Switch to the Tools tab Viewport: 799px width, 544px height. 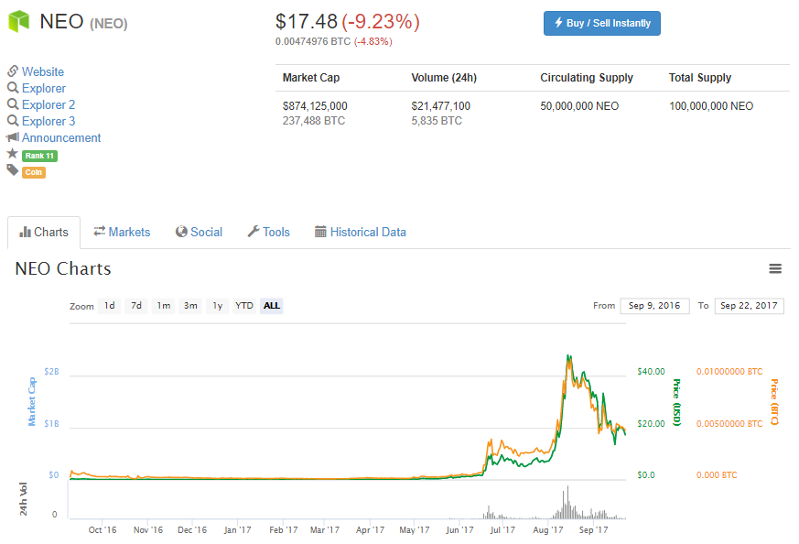coord(268,232)
